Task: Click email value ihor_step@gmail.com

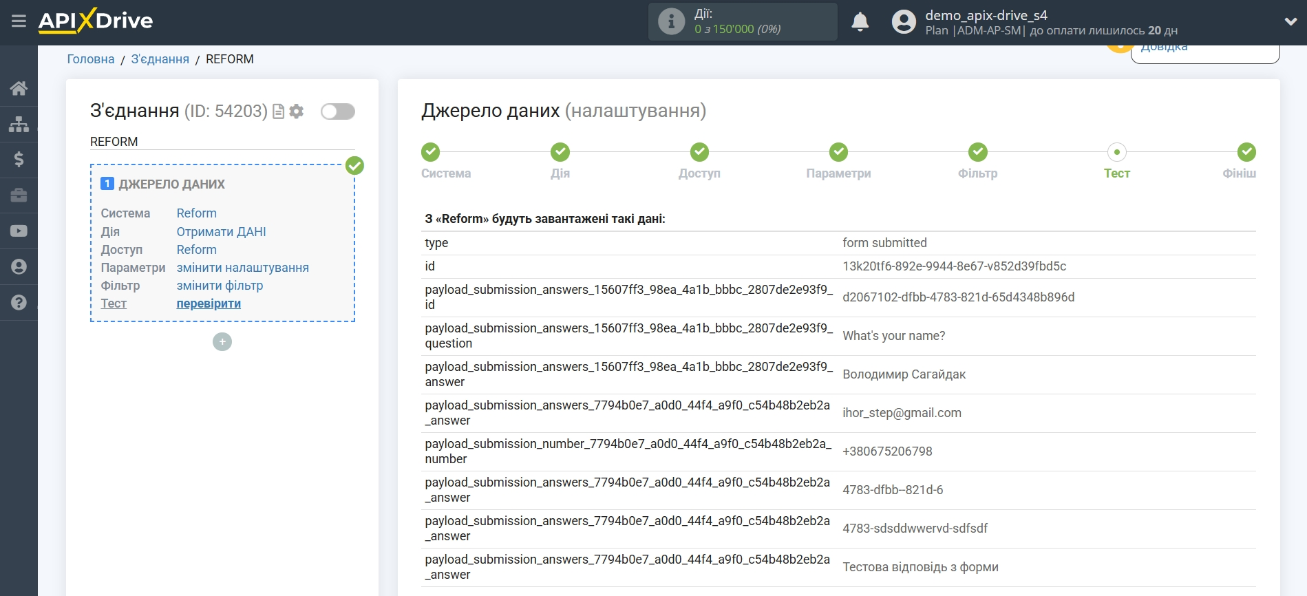Action: 902,413
